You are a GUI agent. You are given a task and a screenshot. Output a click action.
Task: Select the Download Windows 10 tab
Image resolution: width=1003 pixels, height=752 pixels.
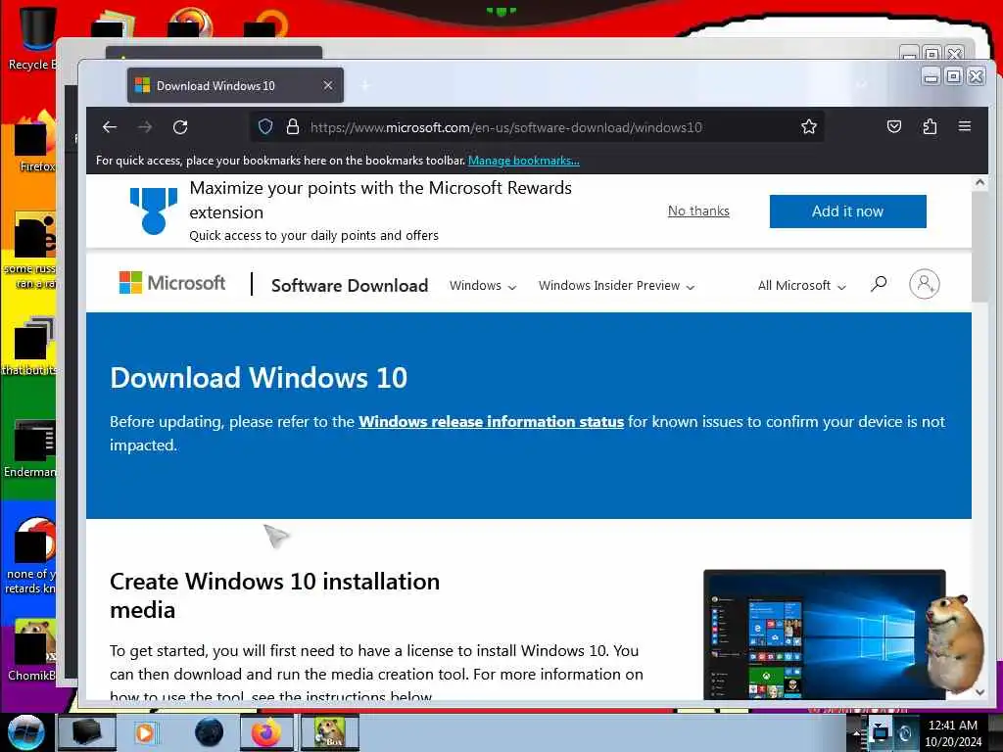[235, 85]
